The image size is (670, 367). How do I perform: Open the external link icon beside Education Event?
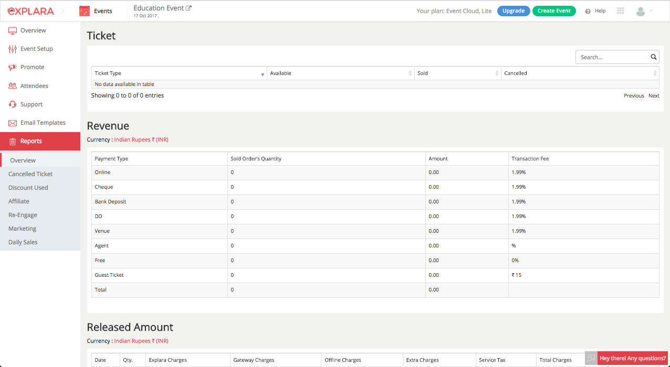[189, 8]
